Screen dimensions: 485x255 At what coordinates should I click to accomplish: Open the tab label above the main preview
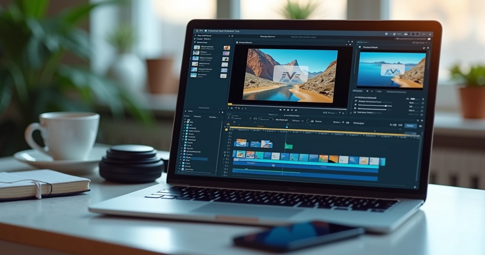(x=246, y=42)
